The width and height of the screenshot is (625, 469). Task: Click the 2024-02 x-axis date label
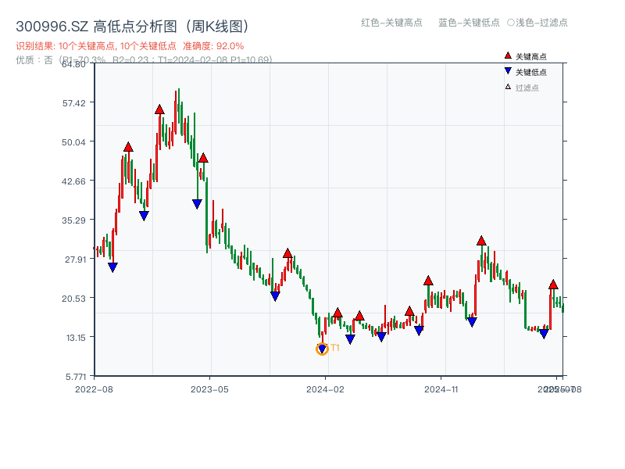325,389
